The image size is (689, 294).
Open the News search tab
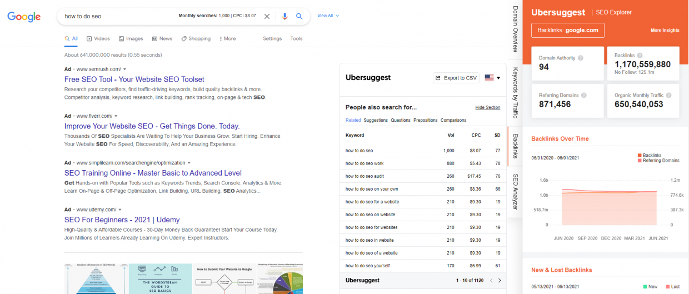click(x=162, y=38)
